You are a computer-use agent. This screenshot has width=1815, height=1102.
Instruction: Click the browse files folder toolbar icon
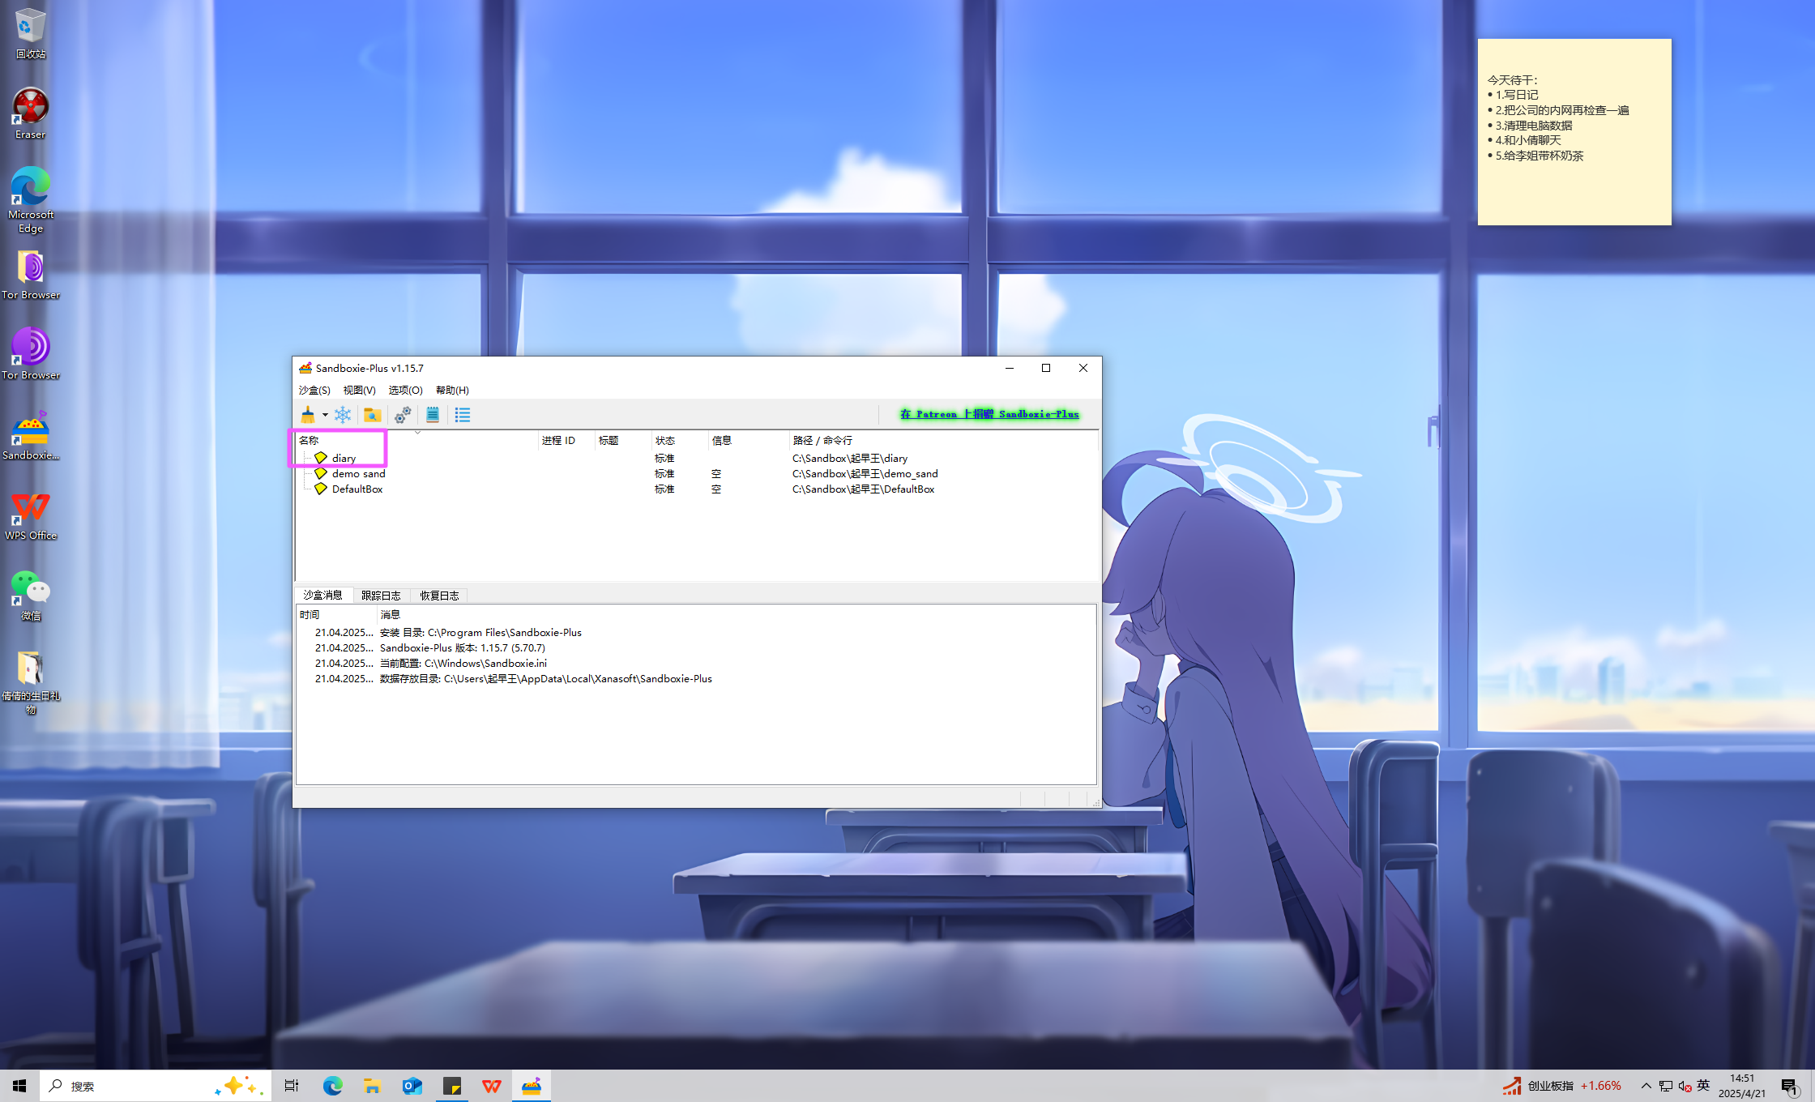[373, 415]
